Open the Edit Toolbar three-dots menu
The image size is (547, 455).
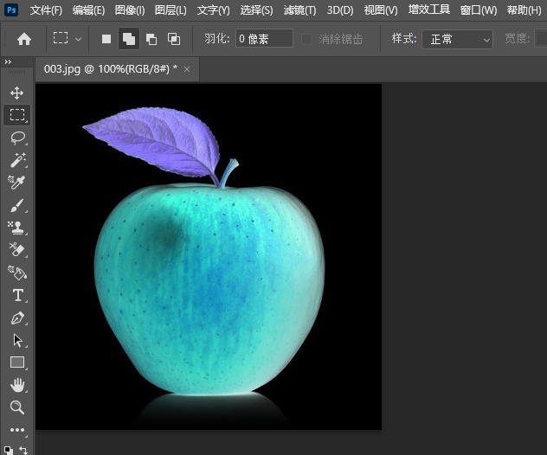(17, 430)
